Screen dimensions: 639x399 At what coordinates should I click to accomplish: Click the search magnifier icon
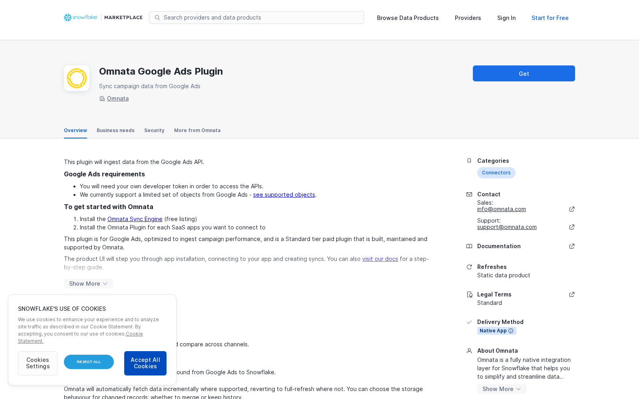click(x=157, y=18)
